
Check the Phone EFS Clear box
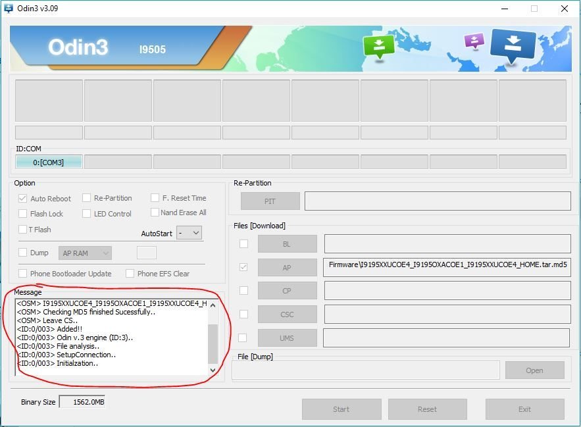tap(130, 274)
